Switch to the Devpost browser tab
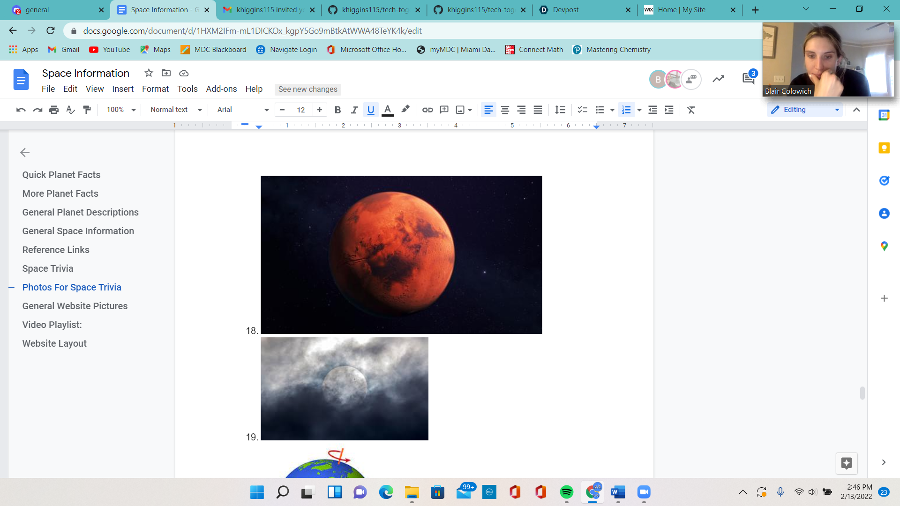Viewport: 900px width, 506px height. tap(565, 10)
